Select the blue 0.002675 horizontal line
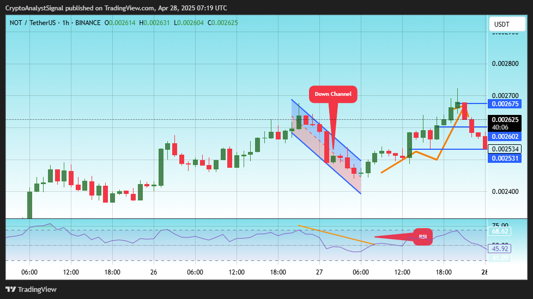533x299 pixels. click(473, 103)
